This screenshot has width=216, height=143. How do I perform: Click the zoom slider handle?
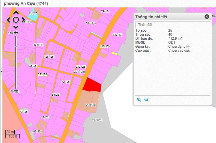(16, 46)
